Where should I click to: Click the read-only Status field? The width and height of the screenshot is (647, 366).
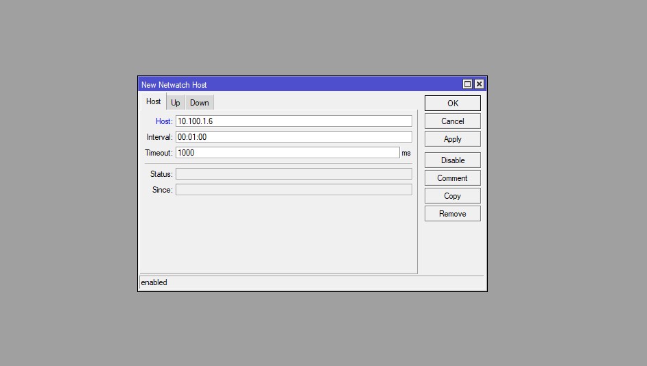click(294, 174)
